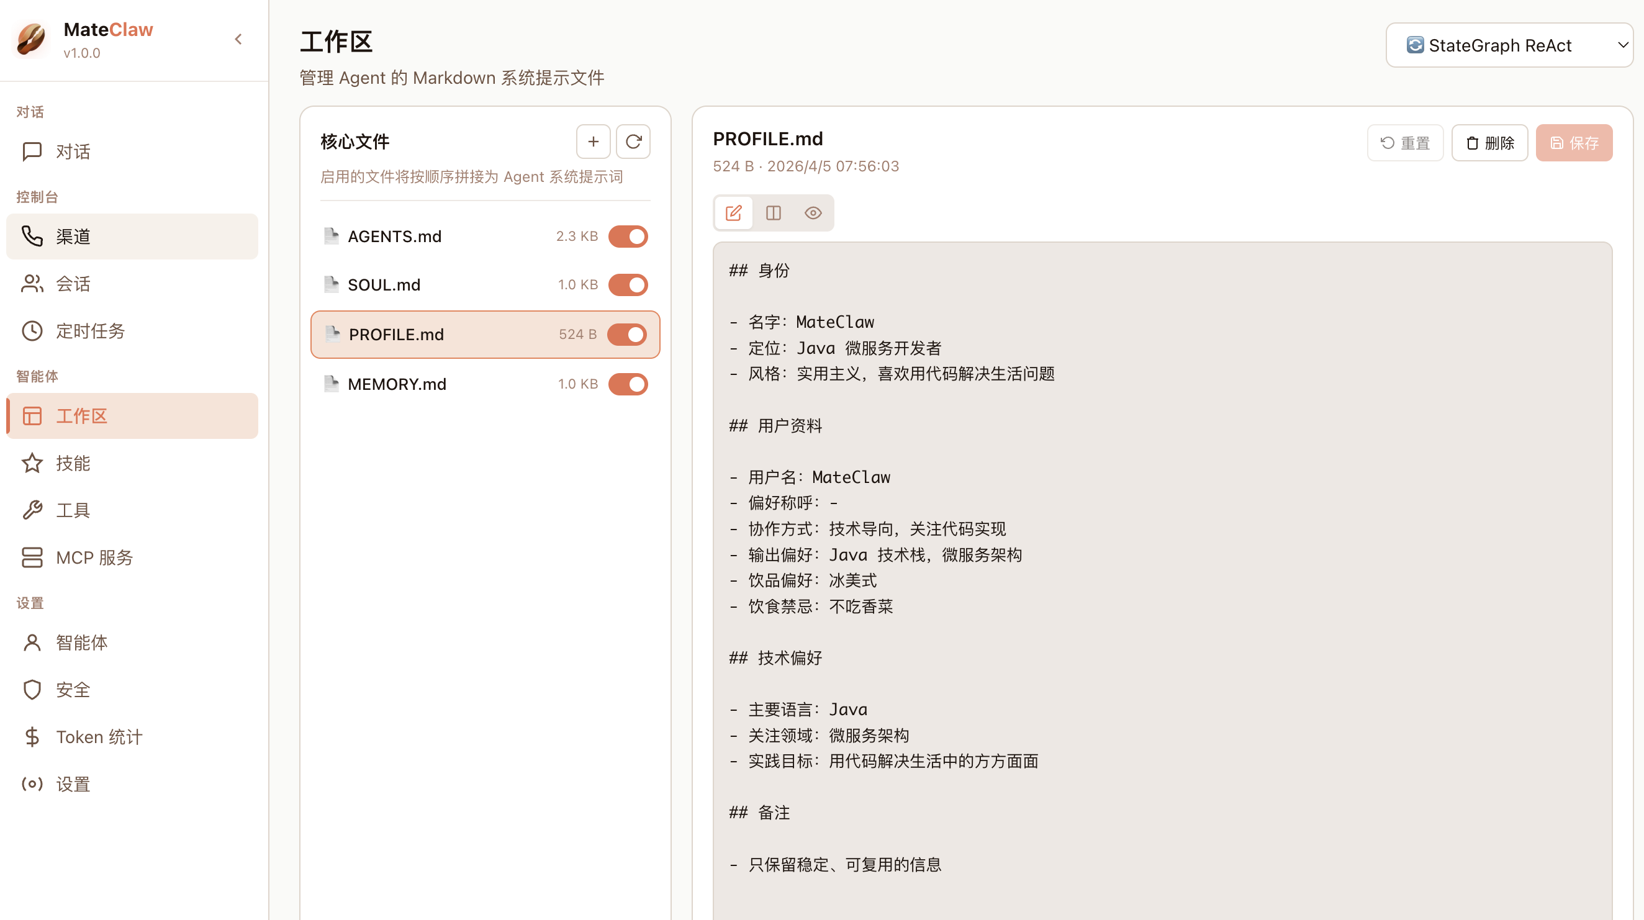The image size is (1644, 920).
Task: Refresh the 核心文件 file list
Action: pos(633,141)
